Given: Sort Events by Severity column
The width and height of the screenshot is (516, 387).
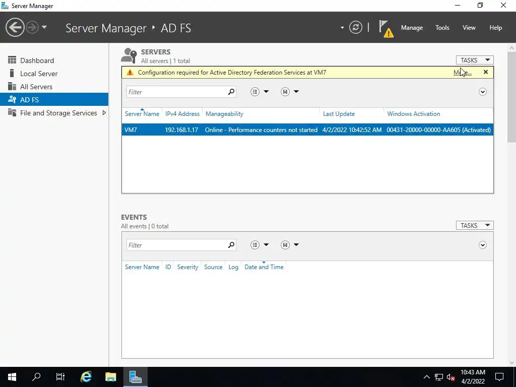Looking at the screenshot, I should 187,267.
